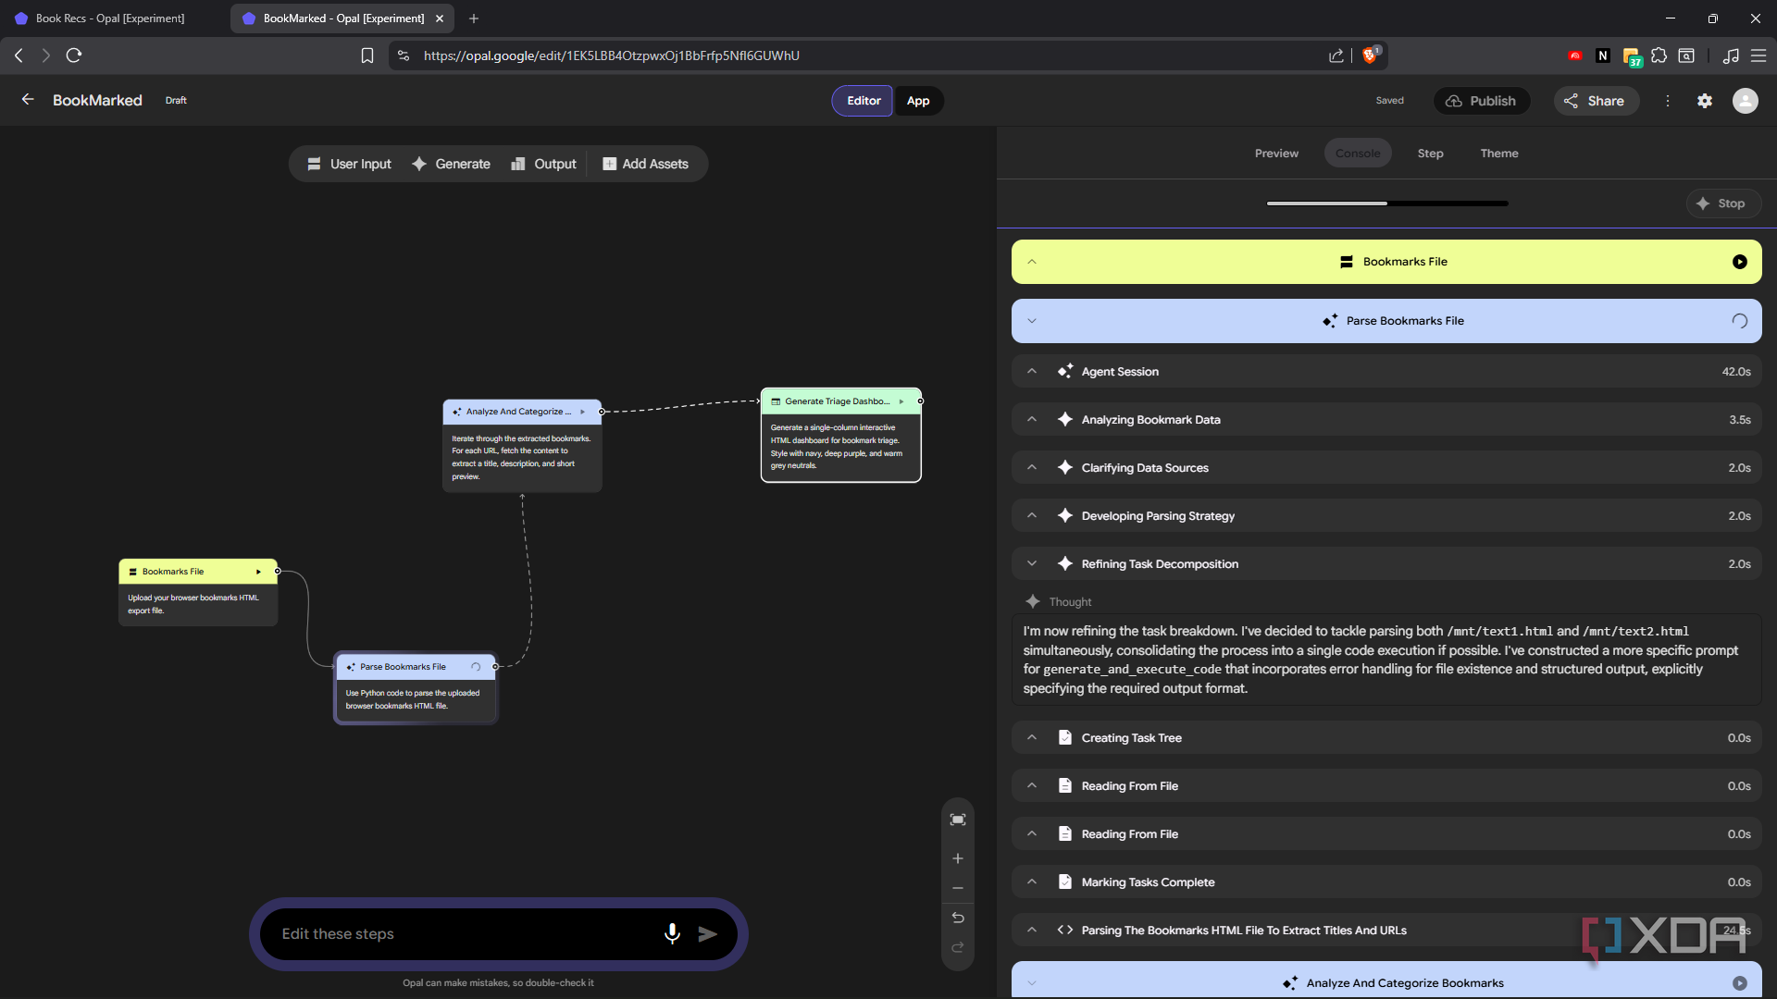
Task: Fit the canvas to screen icon
Action: (x=958, y=820)
